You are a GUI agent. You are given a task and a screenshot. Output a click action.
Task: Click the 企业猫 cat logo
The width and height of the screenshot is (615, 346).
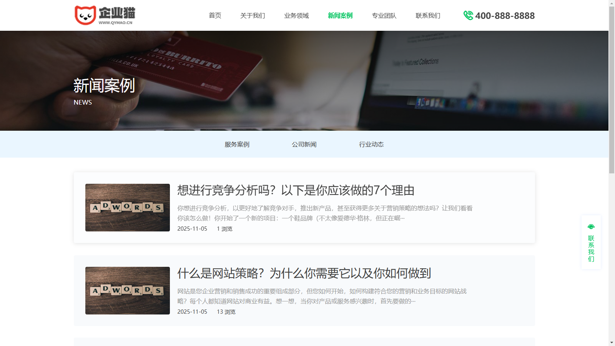pyautogui.click(x=105, y=15)
